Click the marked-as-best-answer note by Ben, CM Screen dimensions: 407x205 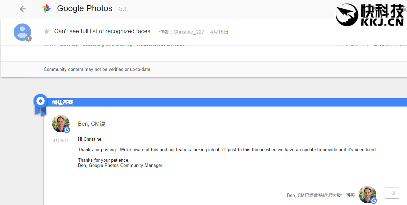[x=320, y=195]
